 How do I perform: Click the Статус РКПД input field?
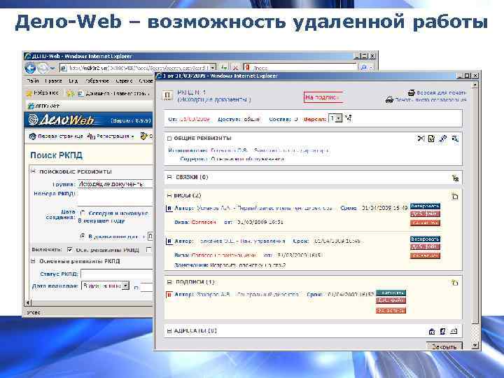[116, 274]
